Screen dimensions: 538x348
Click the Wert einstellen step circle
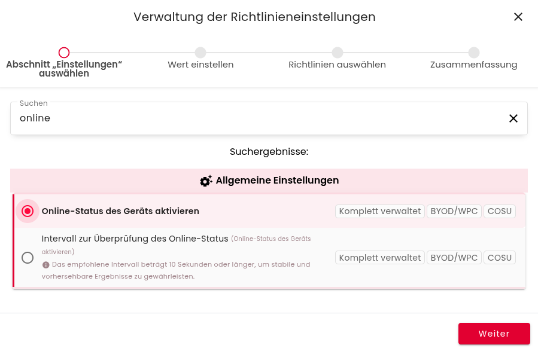200,53
